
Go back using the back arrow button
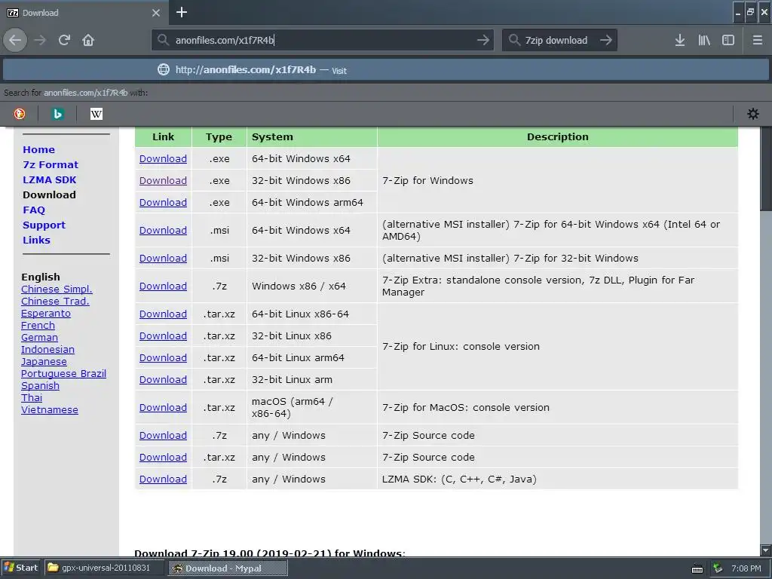tap(15, 40)
